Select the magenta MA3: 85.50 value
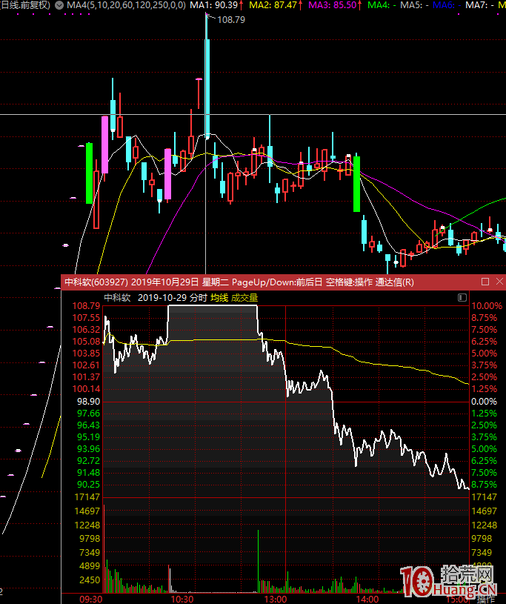The height and width of the screenshot is (604, 506). click(333, 5)
